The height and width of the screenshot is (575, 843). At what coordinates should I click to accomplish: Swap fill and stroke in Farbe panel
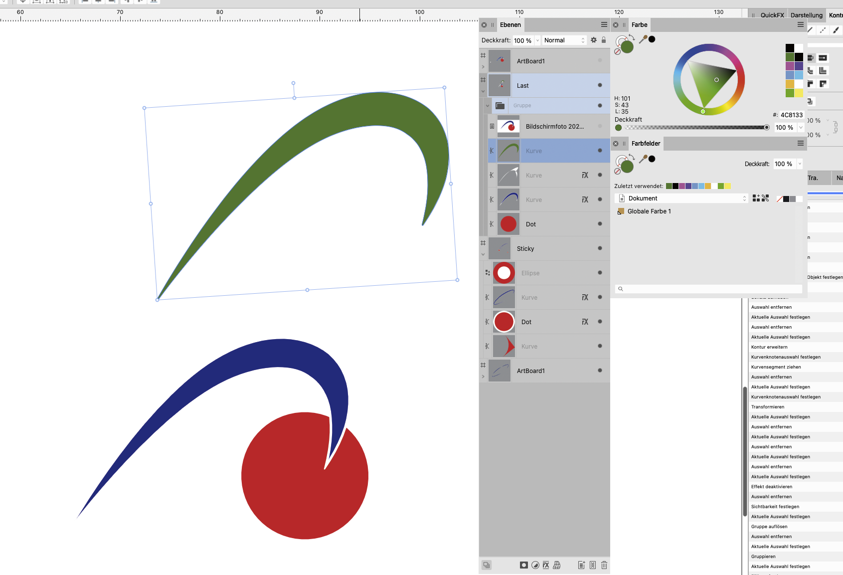click(632, 37)
